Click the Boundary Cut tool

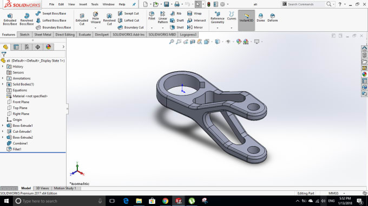tap(131, 28)
